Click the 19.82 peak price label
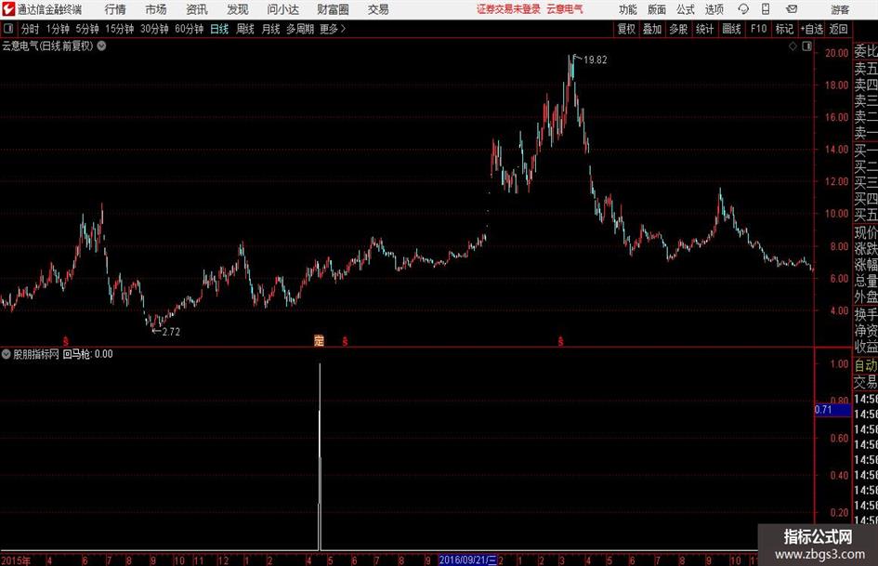Image resolution: width=878 pixels, height=566 pixels. click(x=595, y=59)
